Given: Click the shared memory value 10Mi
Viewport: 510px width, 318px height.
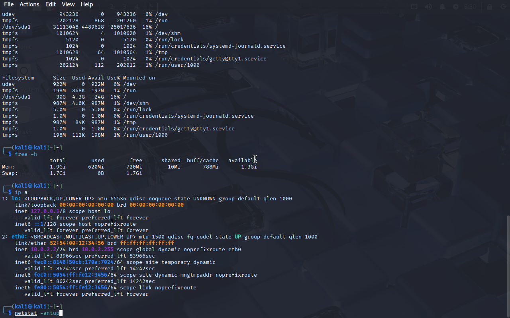Looking at the screenshot, I should tap(174, 167).
